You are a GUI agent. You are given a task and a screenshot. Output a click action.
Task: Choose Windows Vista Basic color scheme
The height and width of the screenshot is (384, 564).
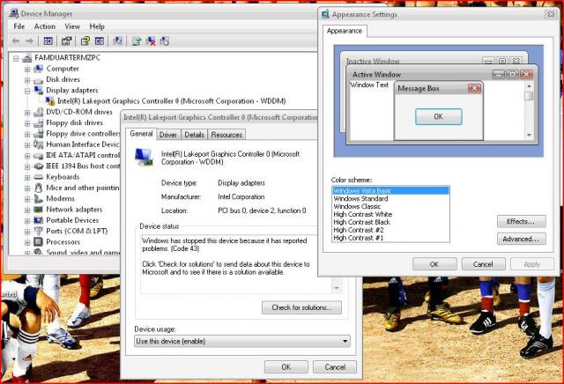(x=390, y=190)
